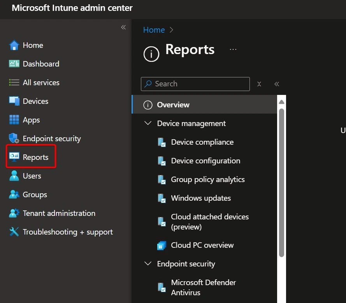Click the Reports menu scrollbar thumb

[281, 183]
